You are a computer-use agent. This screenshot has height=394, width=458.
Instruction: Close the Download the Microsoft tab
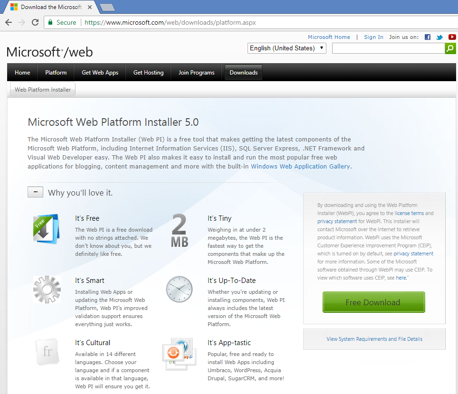[90, 7]
